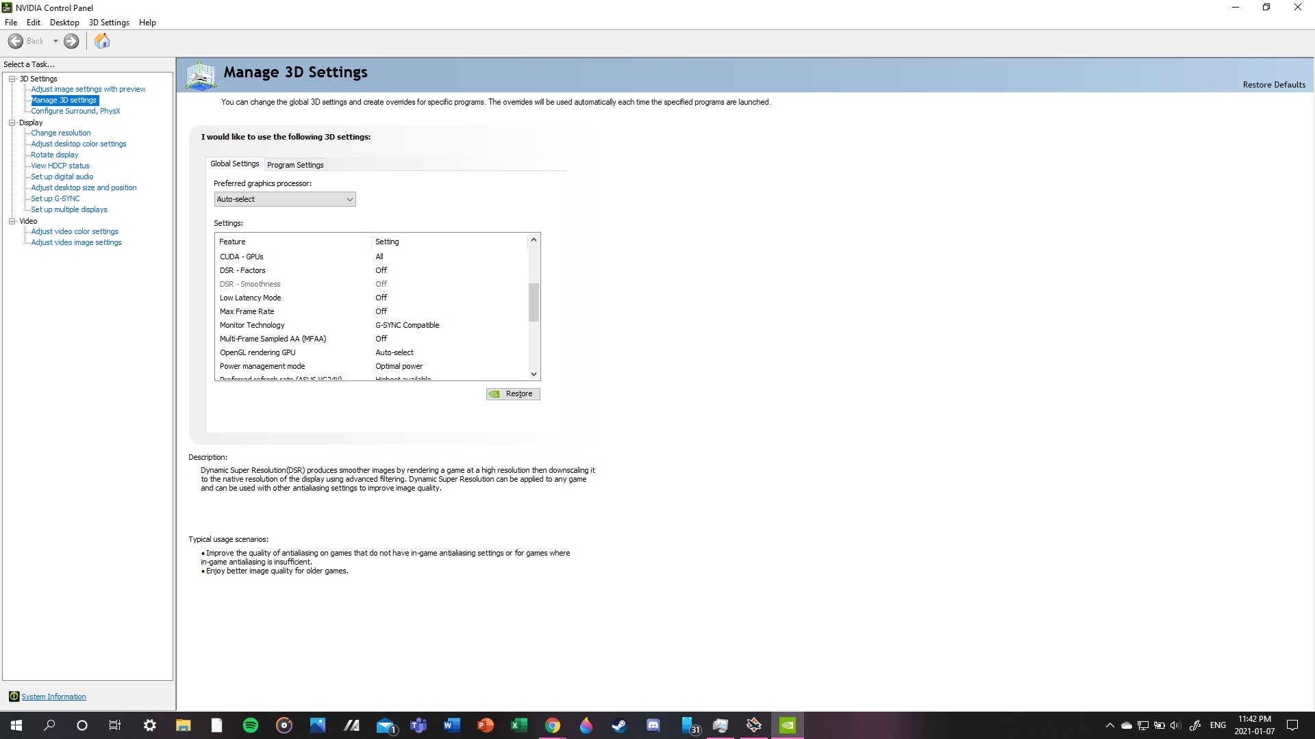Click the G-SYNC Compatible setting value
This screenshot has width=1315, height=739.
(408, 325)
